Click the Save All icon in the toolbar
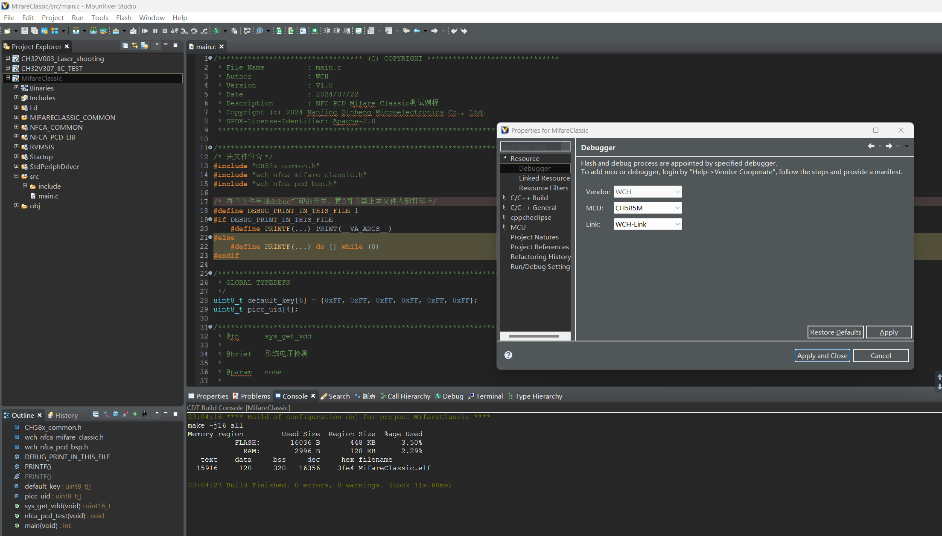Screen dimensions: 942x536 pyautogui.click(x=35, y=31)
